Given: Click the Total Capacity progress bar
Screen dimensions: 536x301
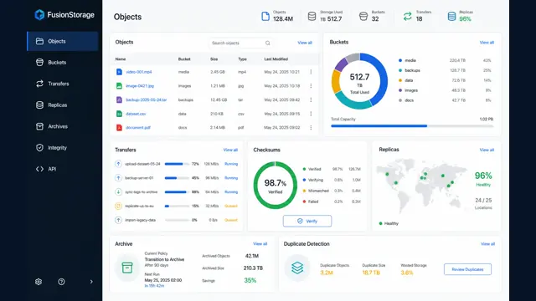Looking at the screenshot, I should coord(412,126).
